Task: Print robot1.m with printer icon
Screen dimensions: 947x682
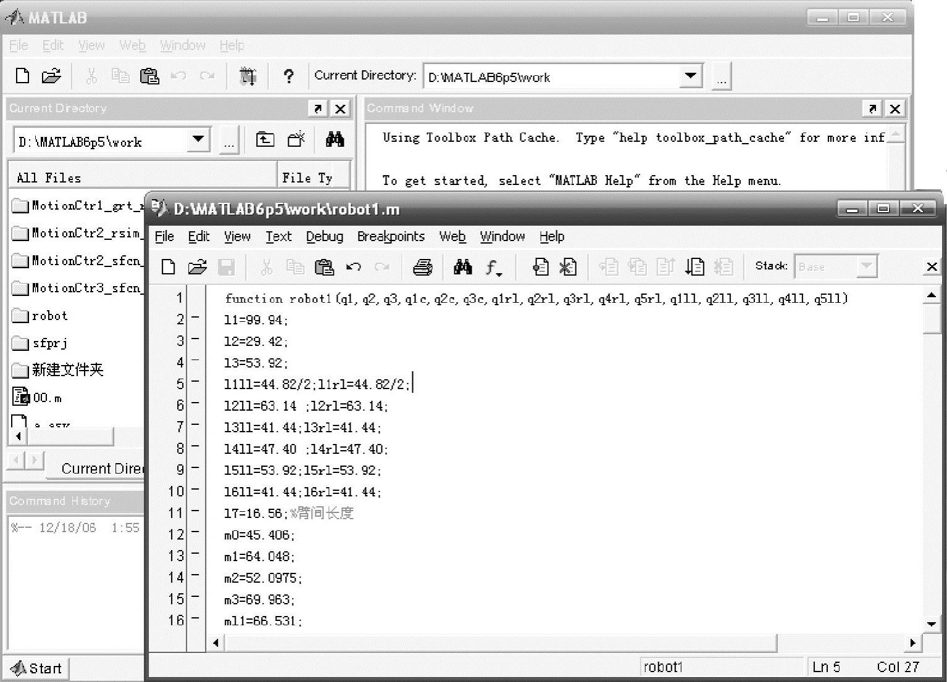Action: pos(423,266)
